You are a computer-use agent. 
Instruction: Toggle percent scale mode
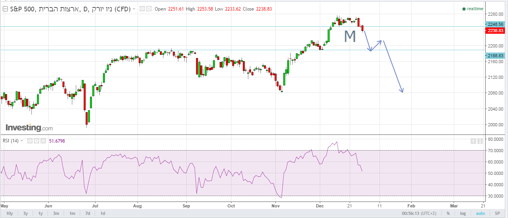(448, 213)
